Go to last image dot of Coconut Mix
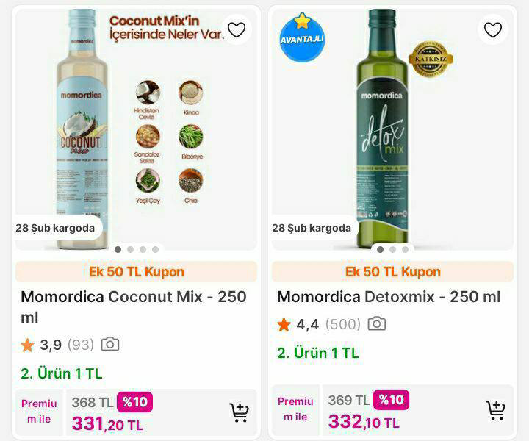529x441 pixels. pos(155,249)
